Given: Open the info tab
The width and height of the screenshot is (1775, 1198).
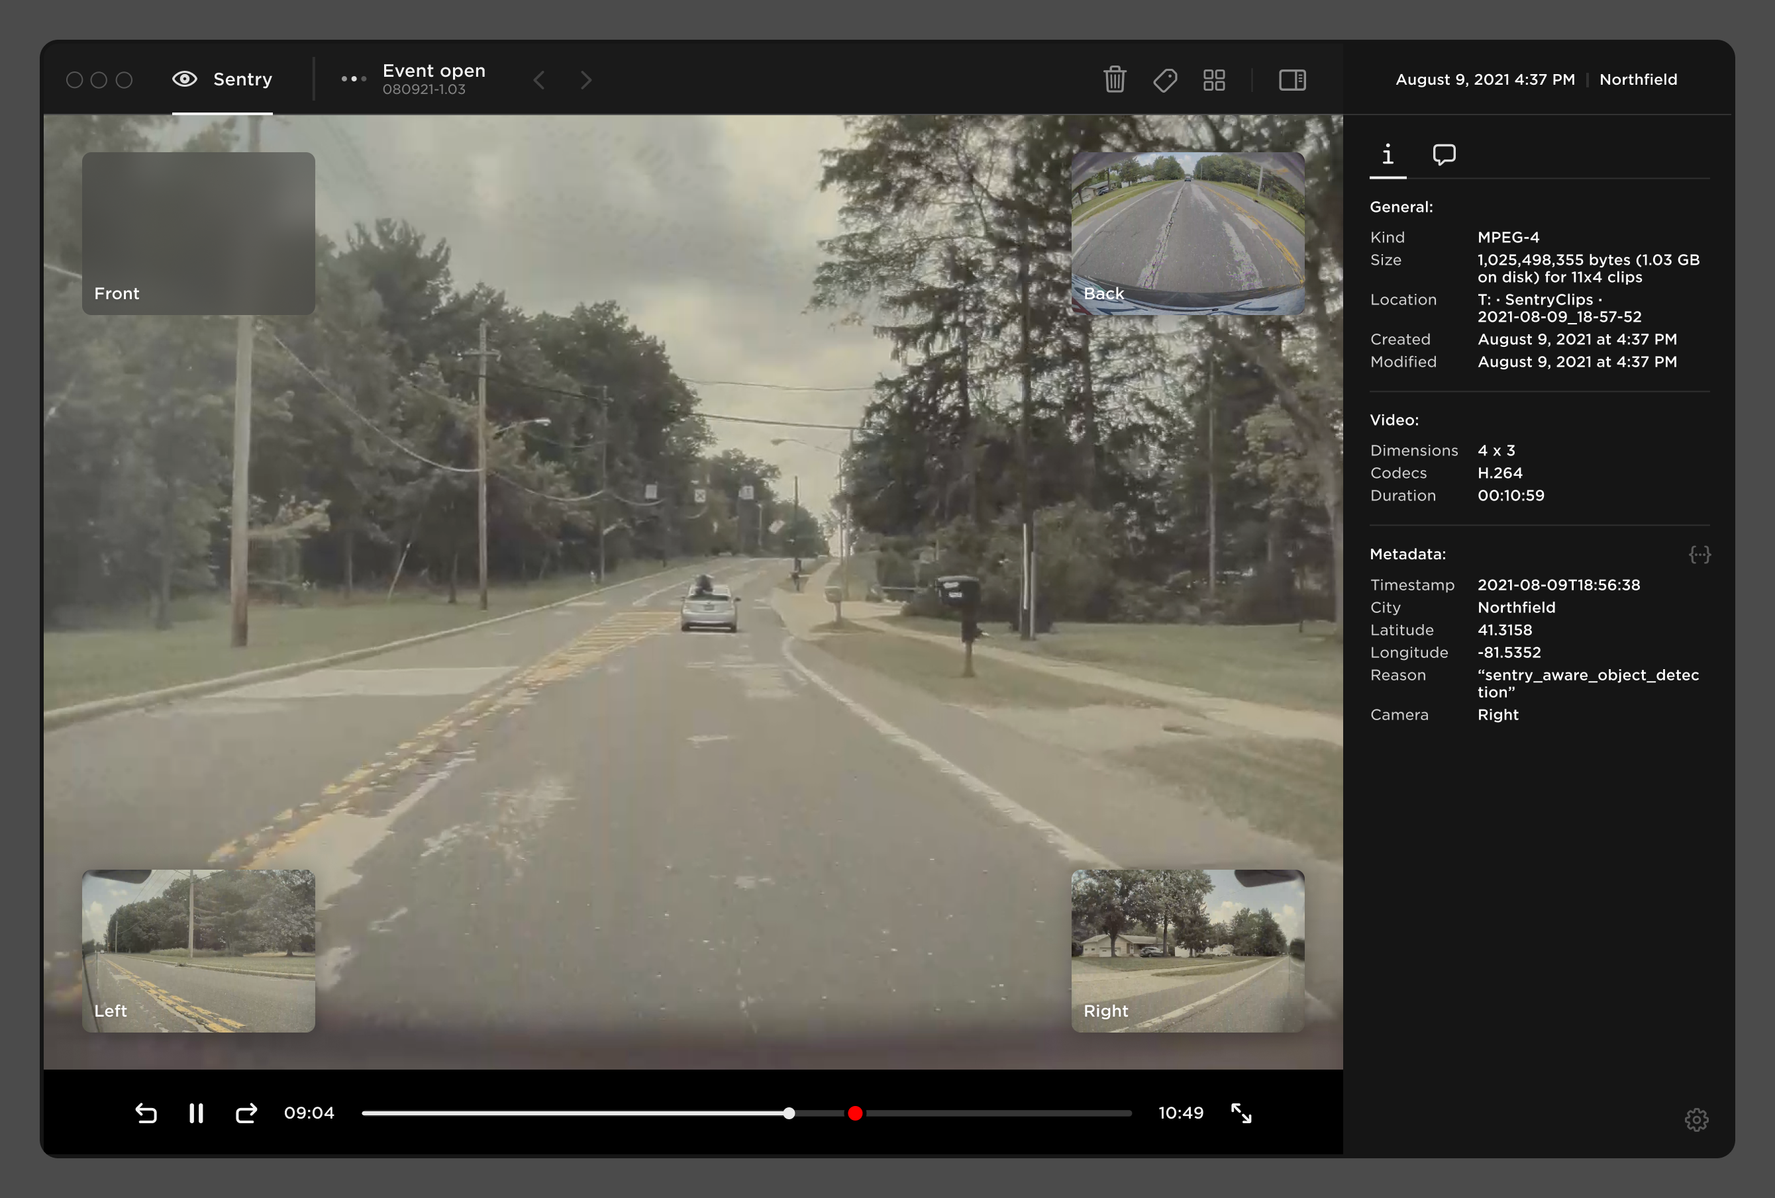Looking at the screenshot, I should [1388, 155].
